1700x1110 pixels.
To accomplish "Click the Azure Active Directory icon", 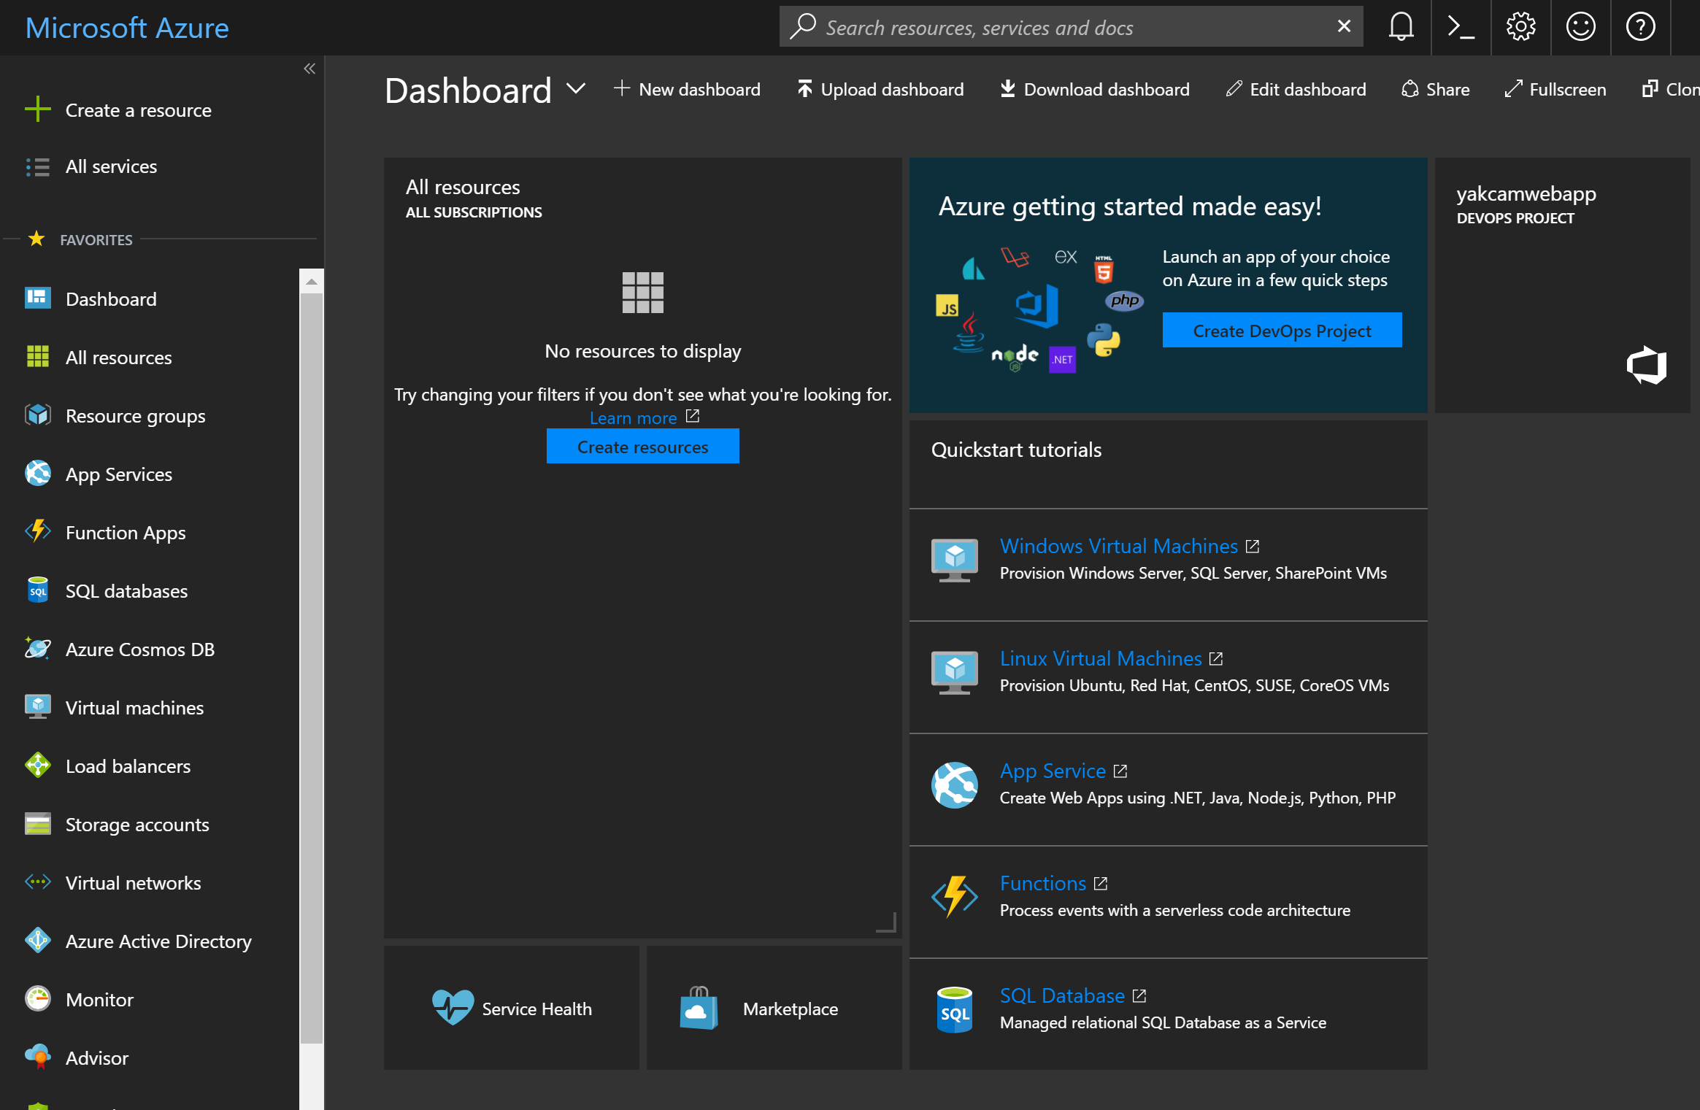I will click(38, 941).
